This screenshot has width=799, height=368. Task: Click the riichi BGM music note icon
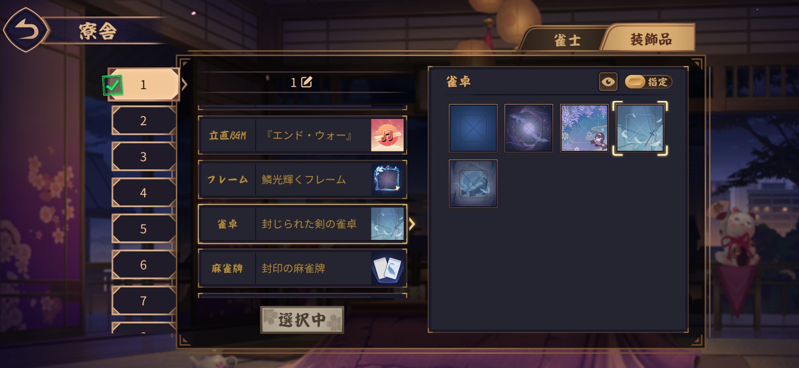[x=387, y=135]
